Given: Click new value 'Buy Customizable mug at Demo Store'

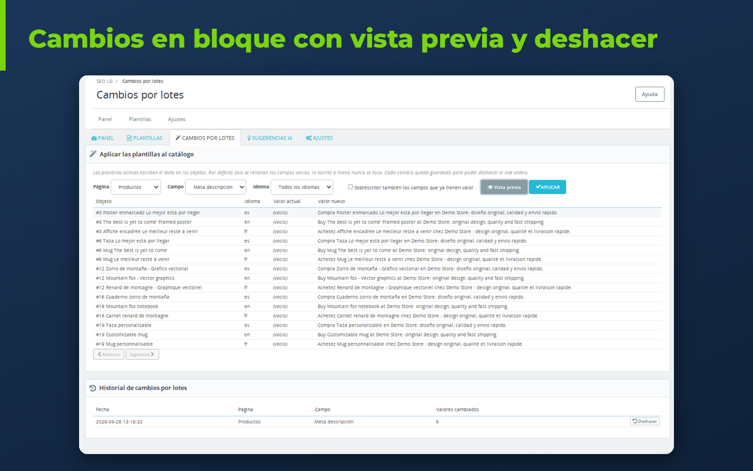Looking at the screenshot, I should (407, 335).
